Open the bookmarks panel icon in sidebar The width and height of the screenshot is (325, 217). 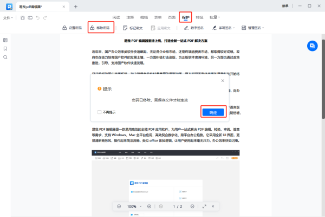tap(5, 48)
